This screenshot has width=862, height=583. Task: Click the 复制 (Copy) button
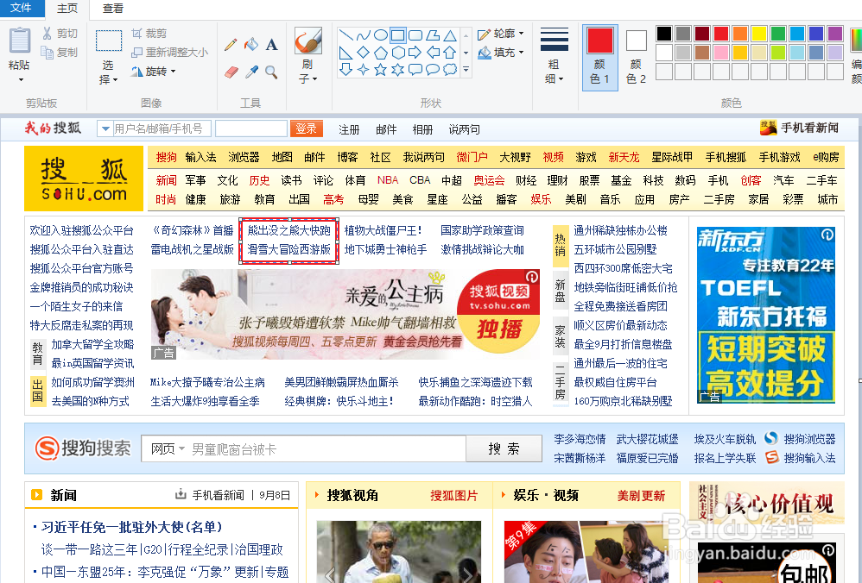click(x=60, y=52)
